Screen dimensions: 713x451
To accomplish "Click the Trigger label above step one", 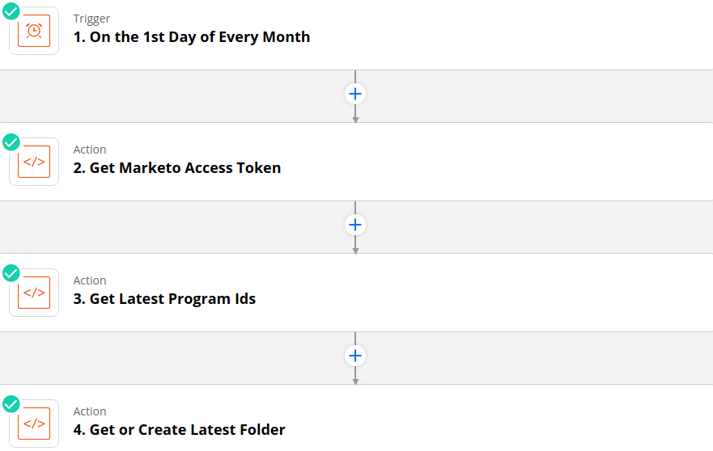I will [x=91, y=19].
